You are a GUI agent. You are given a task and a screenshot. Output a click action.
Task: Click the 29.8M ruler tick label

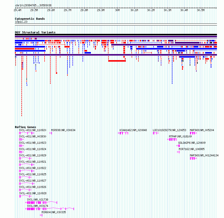coord(84,10)
